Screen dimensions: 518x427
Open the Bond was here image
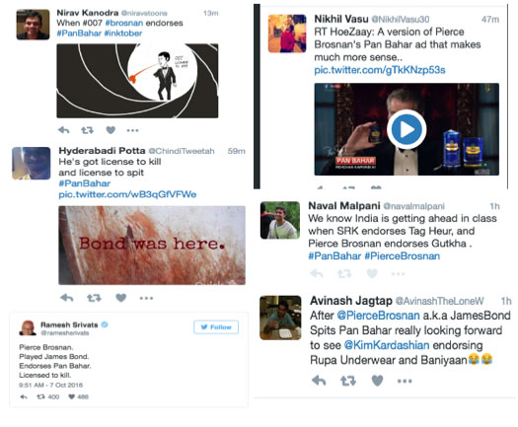(152, 246)
